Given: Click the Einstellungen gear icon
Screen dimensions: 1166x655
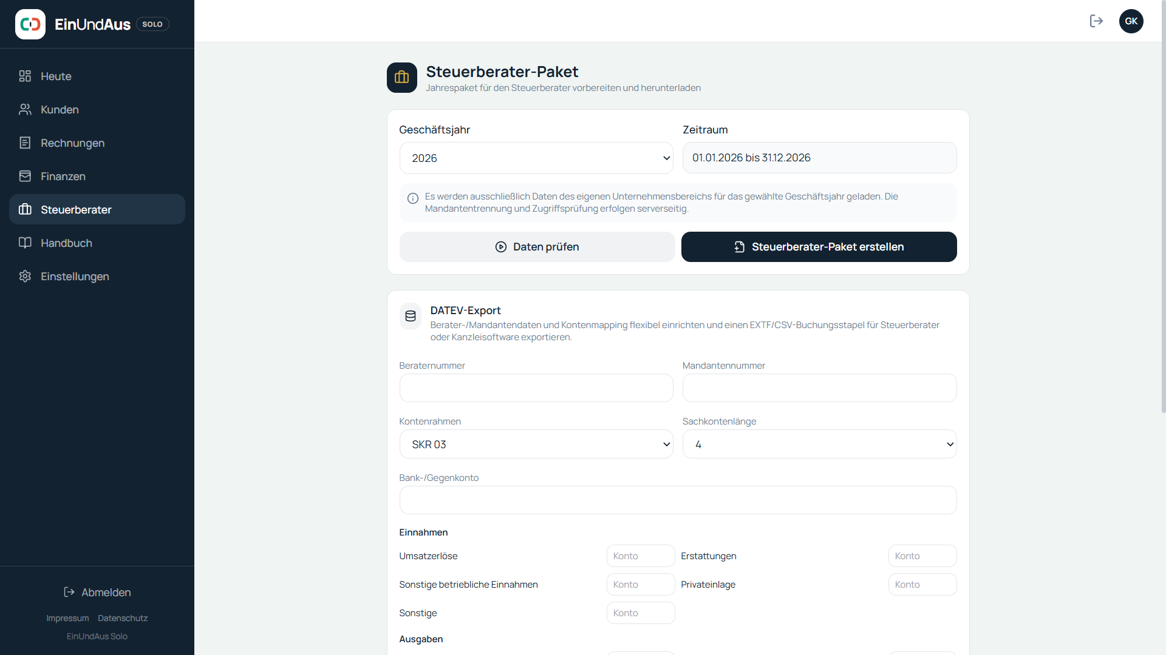Looking at the screenshot, I should click(25, 276).
